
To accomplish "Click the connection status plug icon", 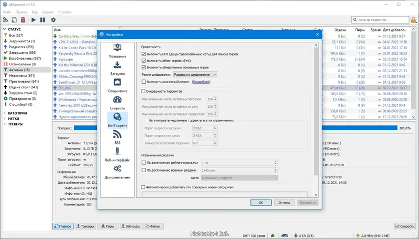I will (x=272, y=235).
